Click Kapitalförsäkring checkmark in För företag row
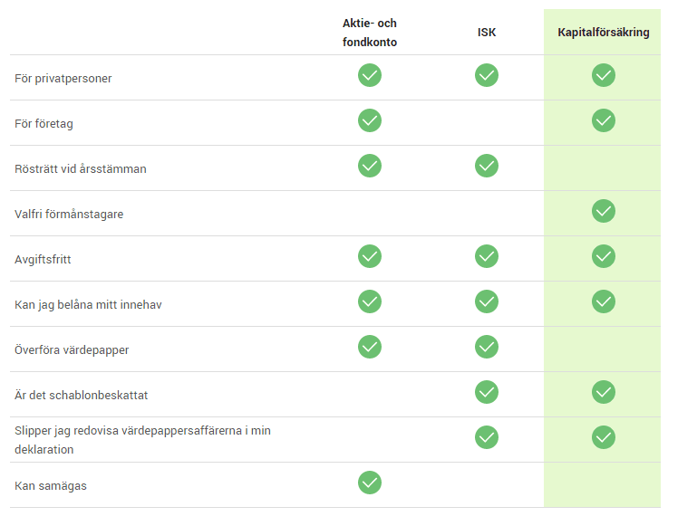 point(604,120)
